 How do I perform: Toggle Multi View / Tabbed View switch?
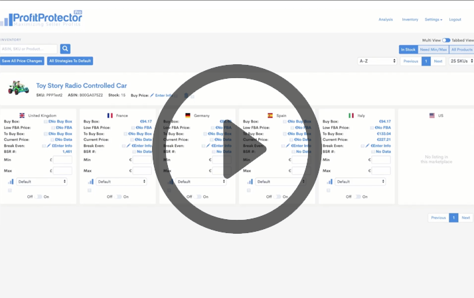coord(446,40)
